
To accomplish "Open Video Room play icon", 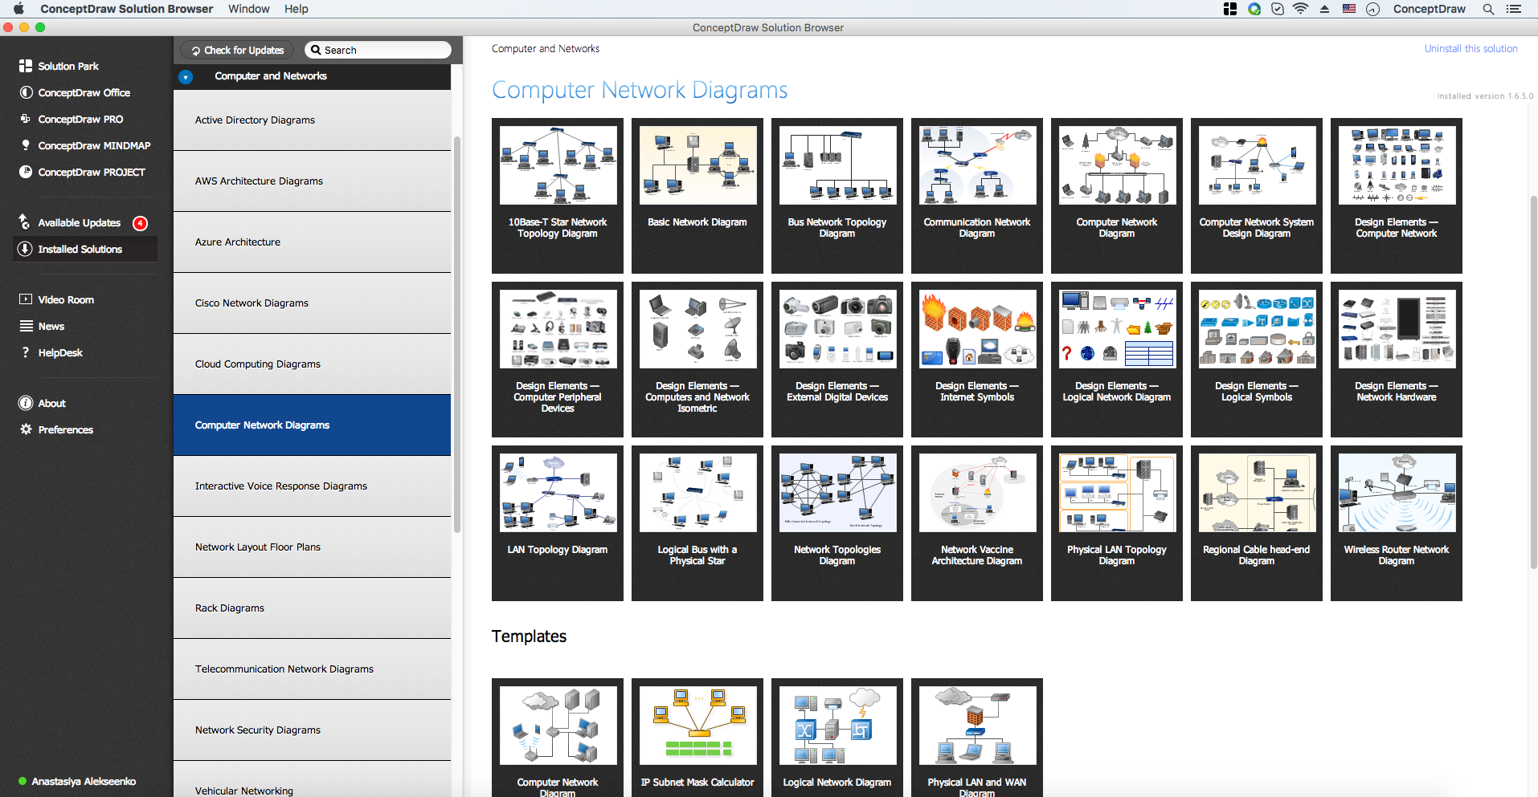I will click(26, 299).
